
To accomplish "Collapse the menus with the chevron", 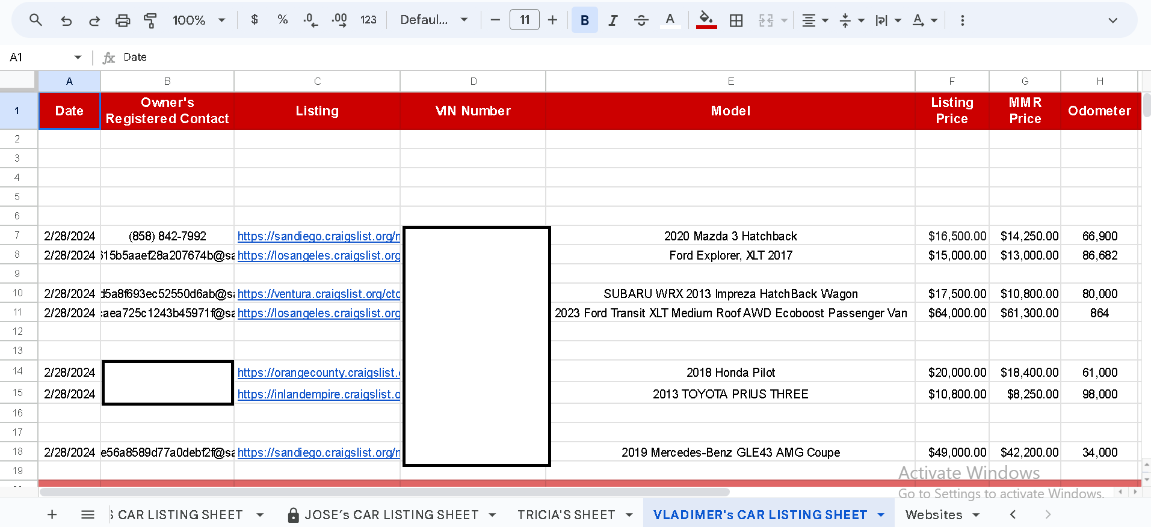I will 1113,20.
